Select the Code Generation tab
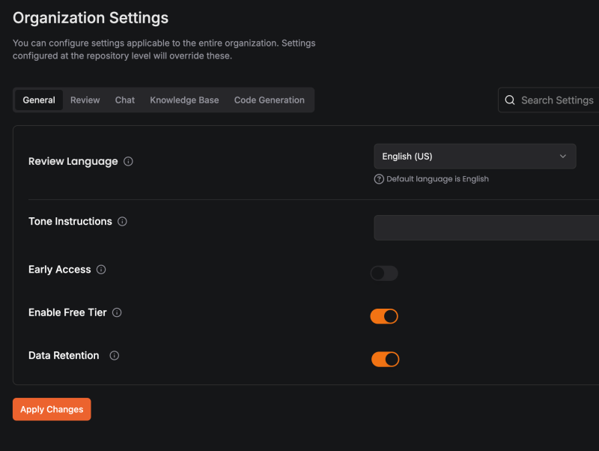Image resolution: width=599 pixels, height=451 pixels. (x=269, y=100)
